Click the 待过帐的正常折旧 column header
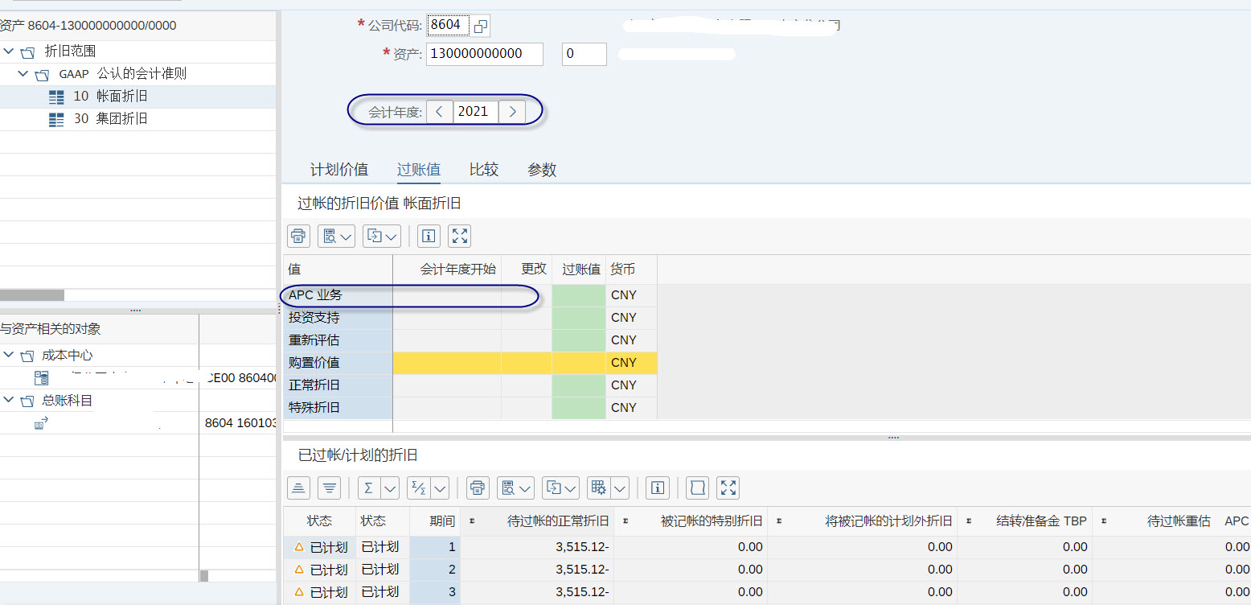This screenshot has height=605, width=1251. (x=537, y=521)
